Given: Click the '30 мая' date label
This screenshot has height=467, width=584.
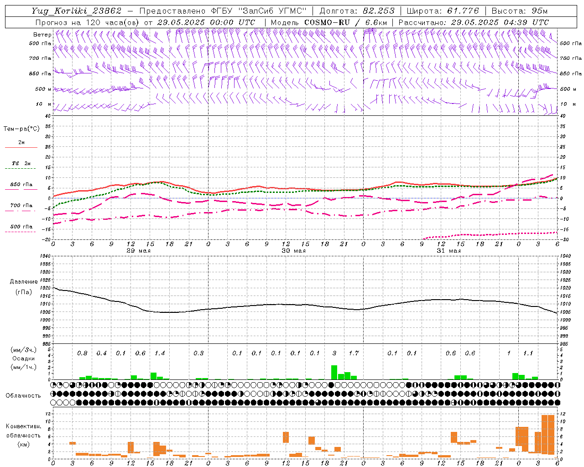Looking at the screenshot, I should point(294,251).
